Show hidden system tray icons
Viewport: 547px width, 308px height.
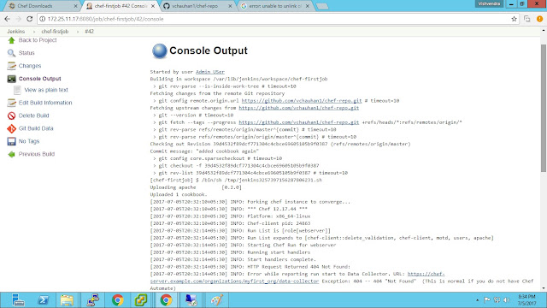point(477,300)
